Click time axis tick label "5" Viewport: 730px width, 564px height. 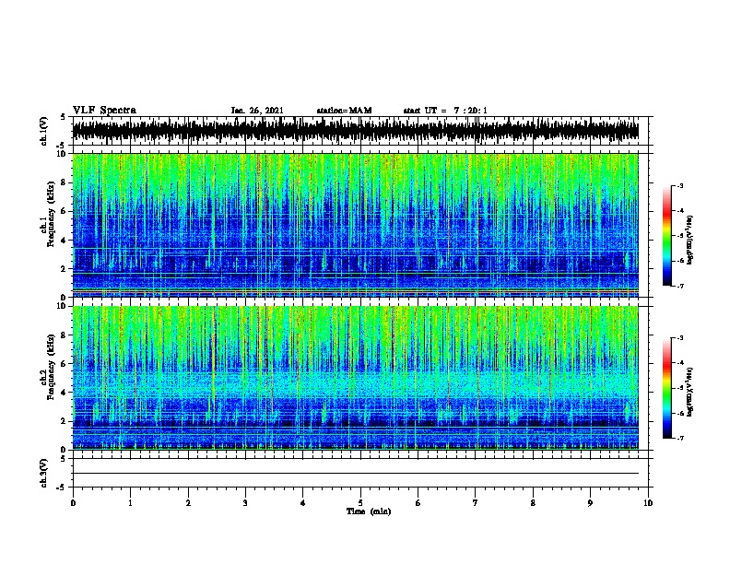[x=360, y=503]
